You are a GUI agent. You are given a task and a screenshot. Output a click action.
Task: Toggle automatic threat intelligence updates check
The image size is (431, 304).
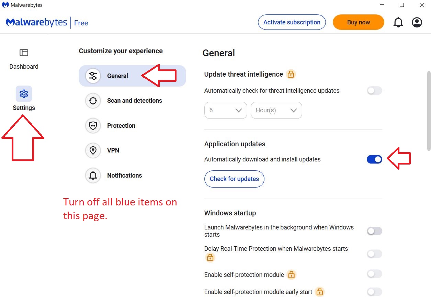pyautogui.click(x=374, y=91)
